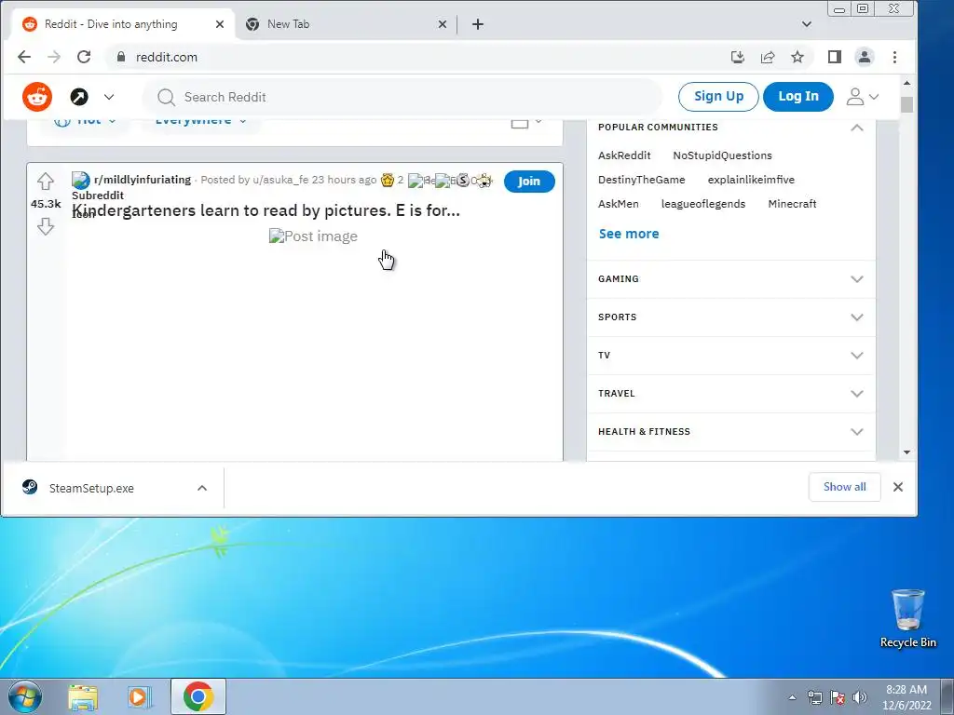Screen dimensions: 954x715
Task: Toggle the Chrome side panel icon
Action: point(834,57)
